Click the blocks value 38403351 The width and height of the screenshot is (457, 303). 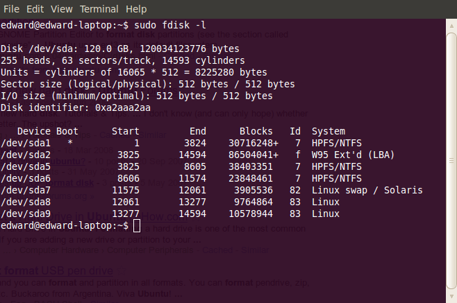pos(251,167)
